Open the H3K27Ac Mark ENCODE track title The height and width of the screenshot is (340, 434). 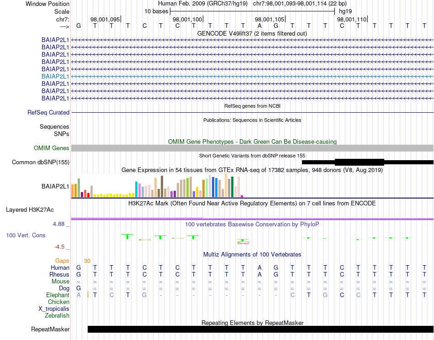pyautogui.click(x=252, y=204)
